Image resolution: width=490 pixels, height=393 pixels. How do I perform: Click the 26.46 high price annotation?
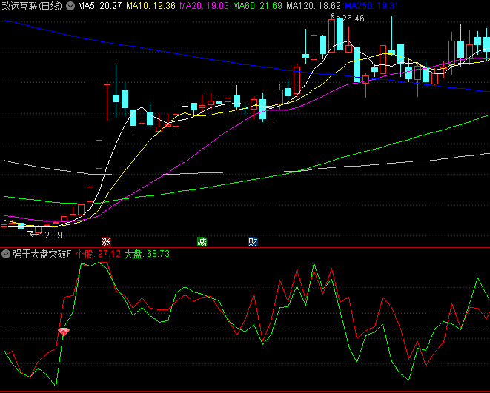point(354,19)
